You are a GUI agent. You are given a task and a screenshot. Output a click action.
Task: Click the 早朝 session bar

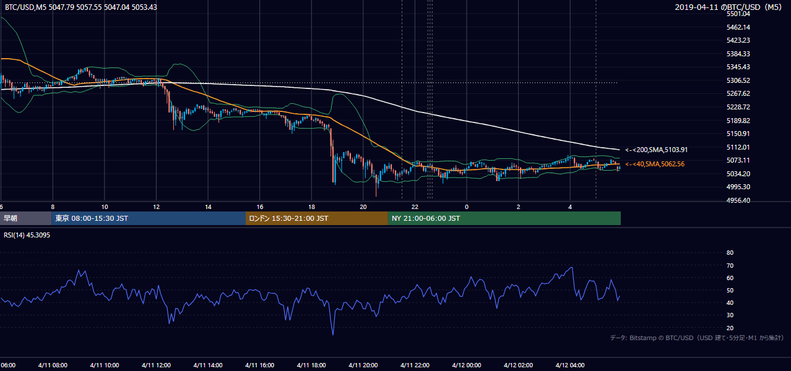click(x=25, y=218)
